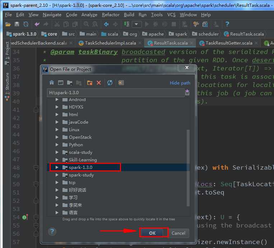Click the Refresh icon in dialog toolbar
This screenshot has width=274, height=248.
pos(110,83)
